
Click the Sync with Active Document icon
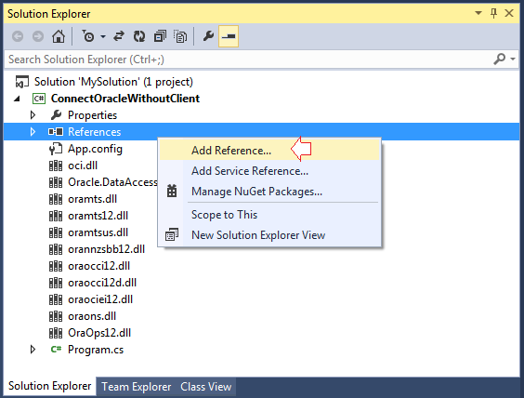(119, 36)
